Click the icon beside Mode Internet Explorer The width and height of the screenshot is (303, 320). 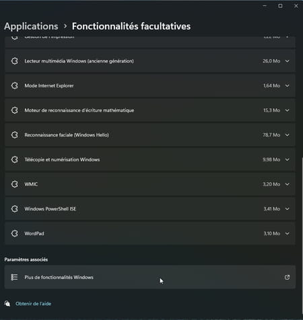(15, 85)
